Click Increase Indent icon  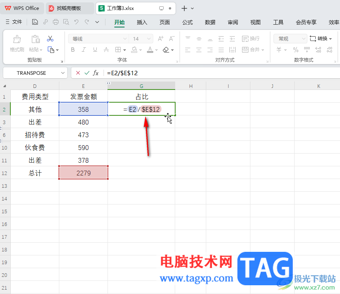click(232, 39)
